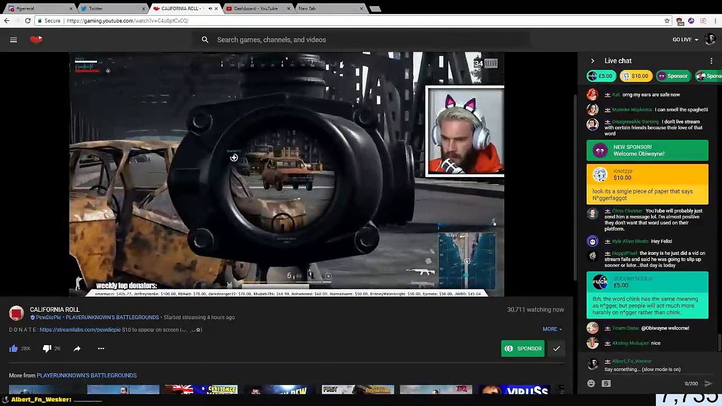Open Chrome's three-dot menu
The height and width of the screenshot is (406, 722).
click(715, 20)
